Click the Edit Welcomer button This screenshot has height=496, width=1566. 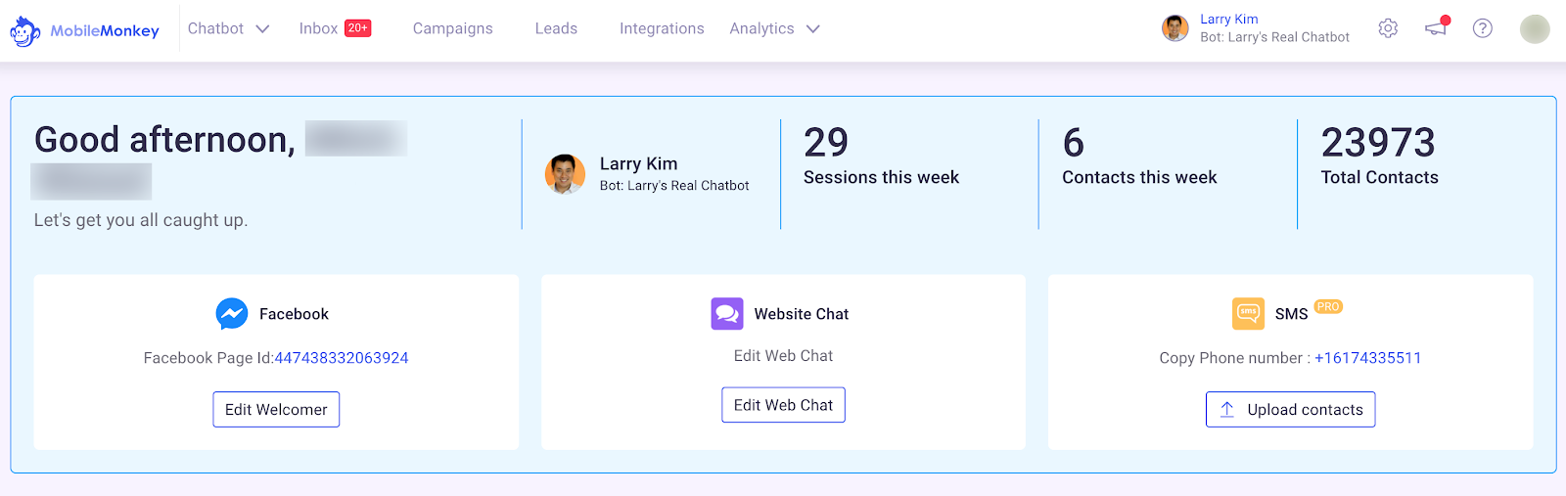(276, 410)
